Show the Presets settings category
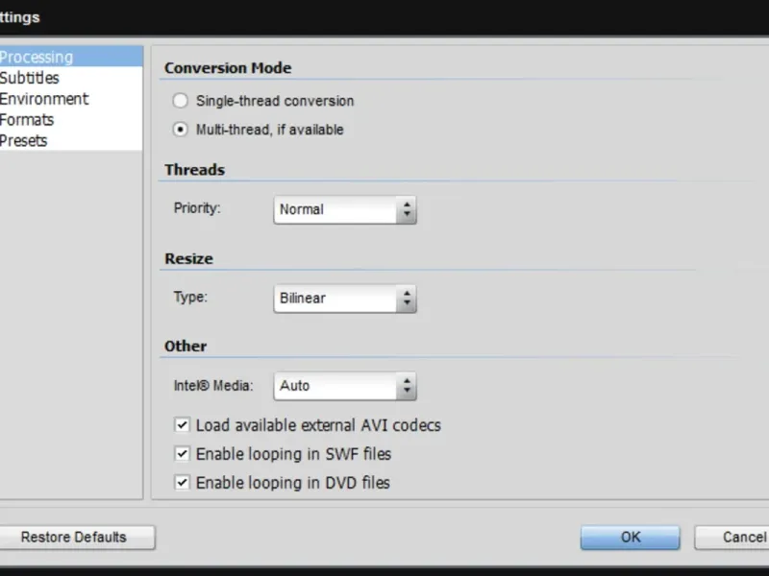Image resolution: width=769 pixels, height=576 pixels. coord(25,141)
